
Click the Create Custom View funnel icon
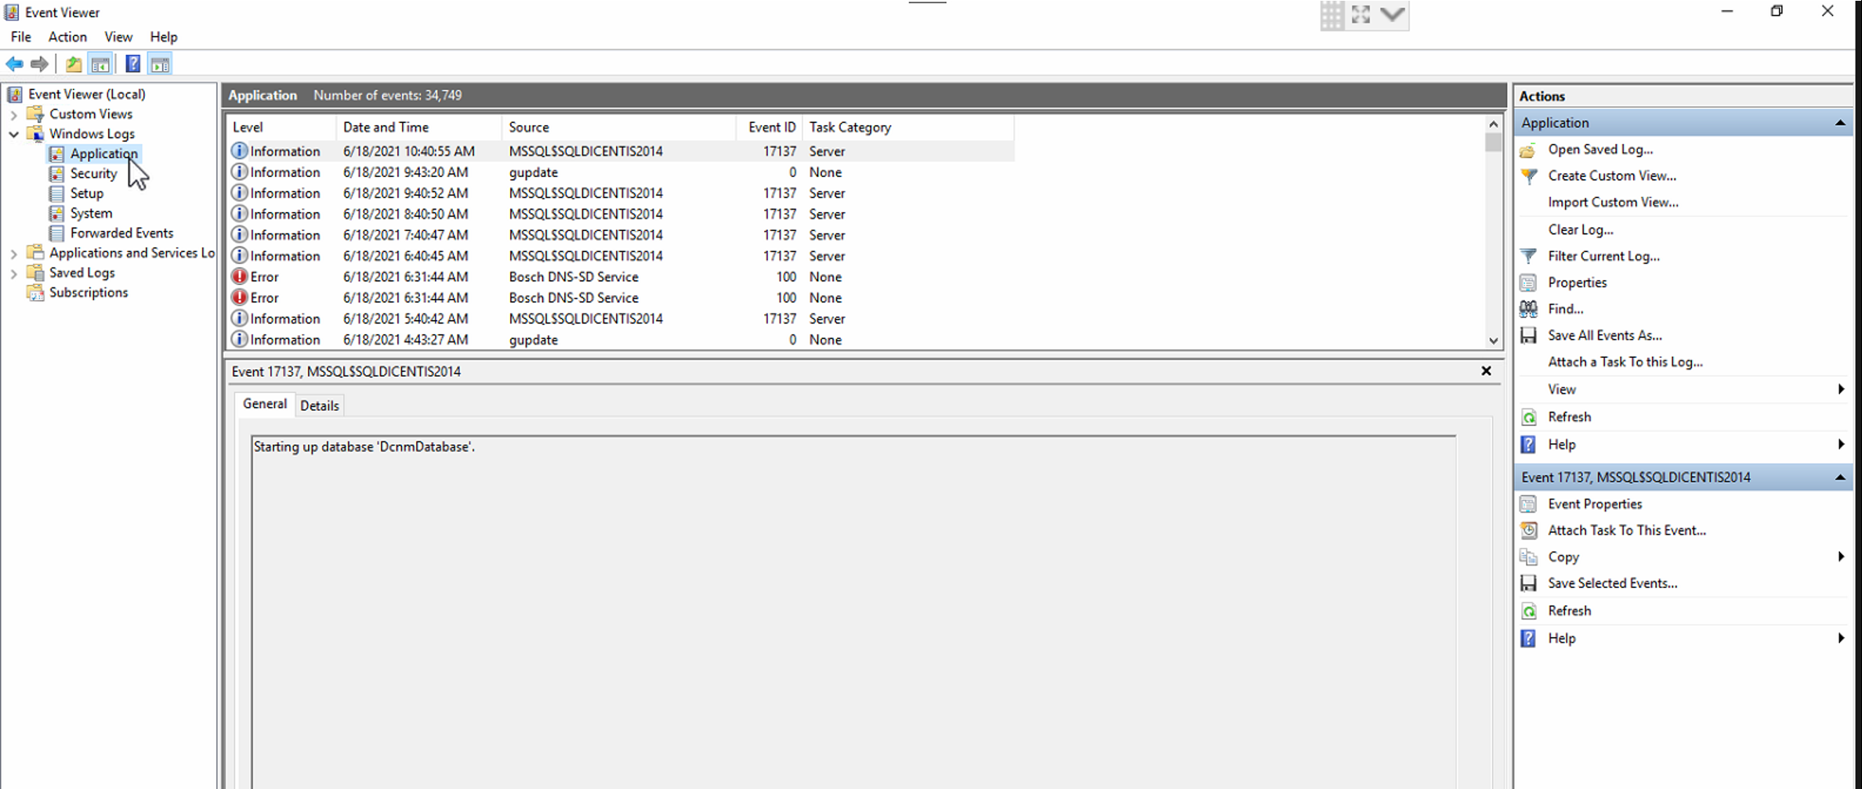pyautogui.click(x=1528, y=176)
